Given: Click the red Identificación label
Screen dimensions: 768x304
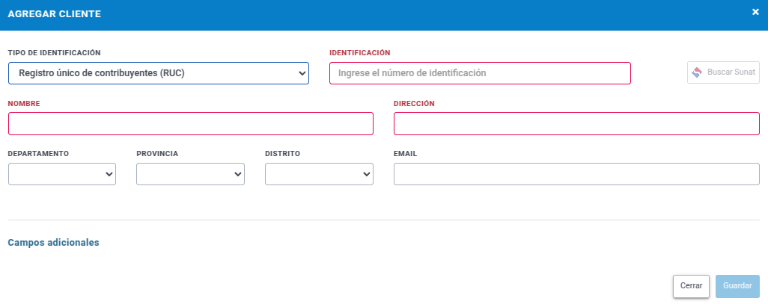Looking at the screenshot, I should [360, 53].
